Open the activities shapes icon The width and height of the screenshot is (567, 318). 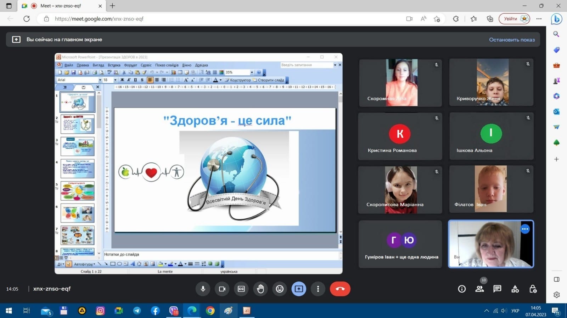pos(515,289)
